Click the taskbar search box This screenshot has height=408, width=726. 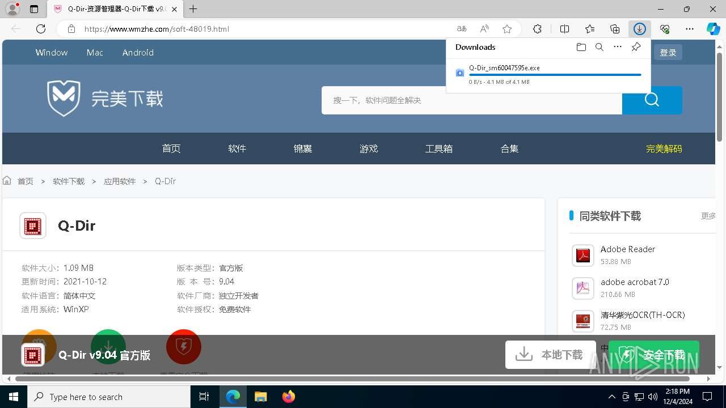coord(109,397)
